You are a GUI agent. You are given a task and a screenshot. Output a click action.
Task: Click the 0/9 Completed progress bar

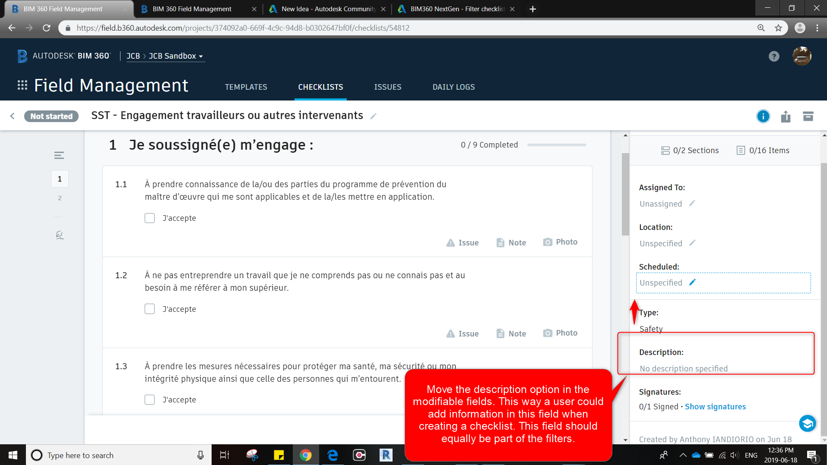click(x=557, y=145)
